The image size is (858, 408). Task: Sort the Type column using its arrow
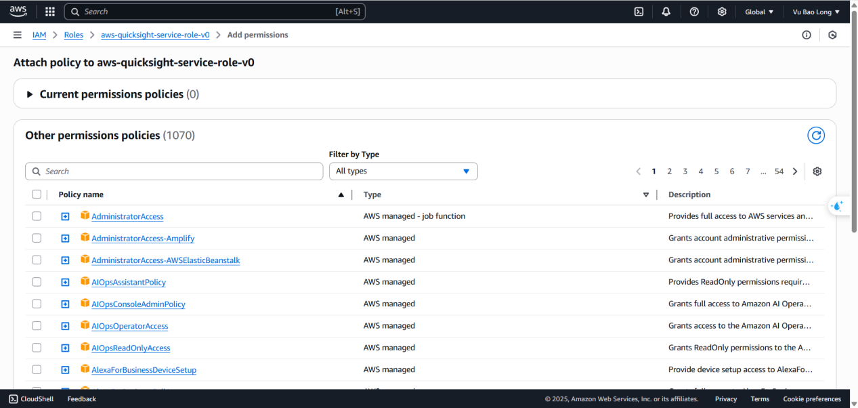coord(646,195)
